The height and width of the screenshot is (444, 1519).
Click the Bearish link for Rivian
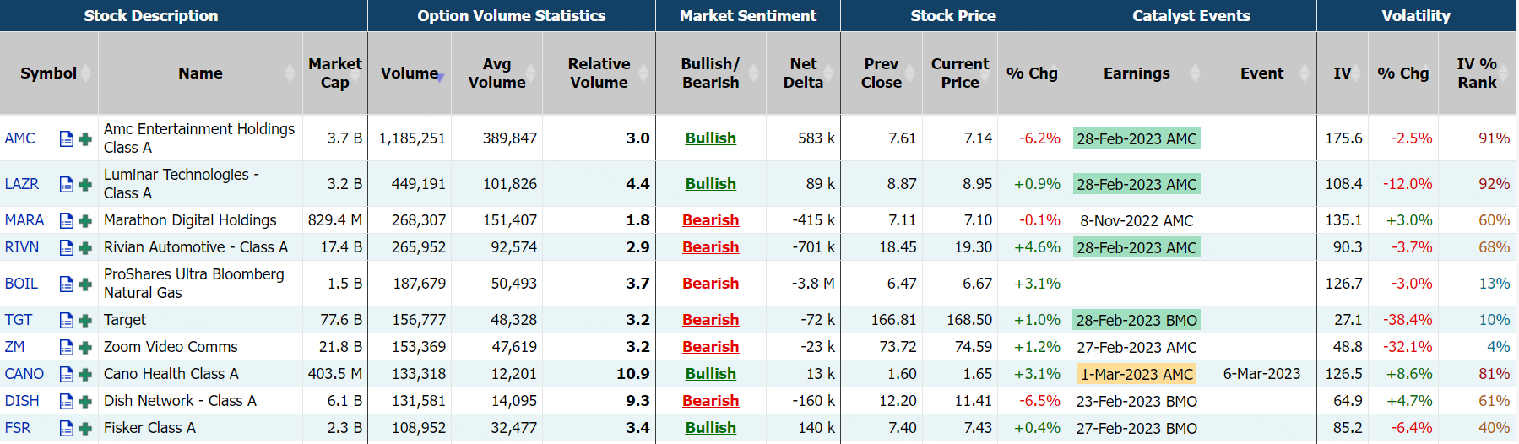(x=710, y=247)
